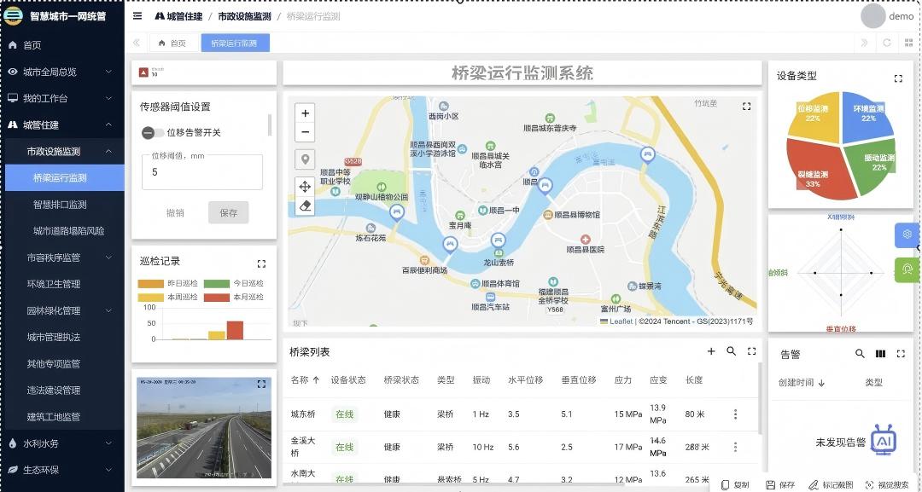Expand the device type chart fullscreen
The height and width of the screenshot is (492, 922).
(x=898, y=78)
